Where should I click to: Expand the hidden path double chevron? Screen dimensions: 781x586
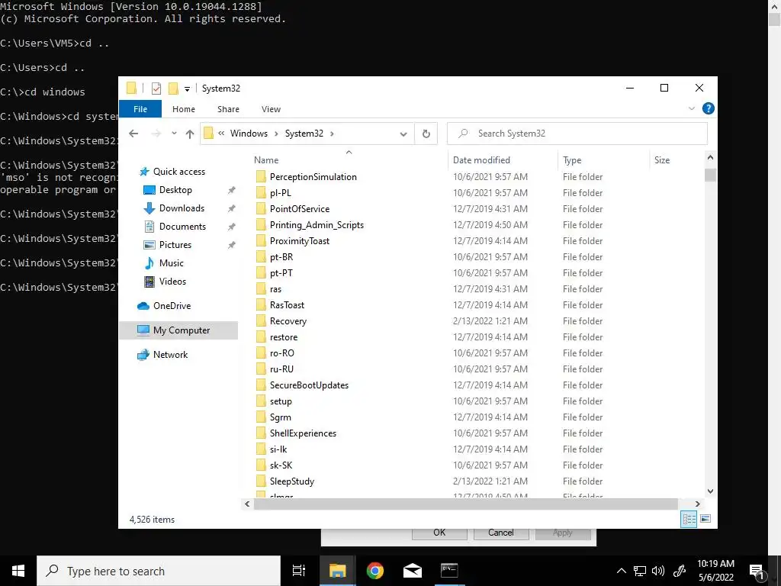(221, 134)
